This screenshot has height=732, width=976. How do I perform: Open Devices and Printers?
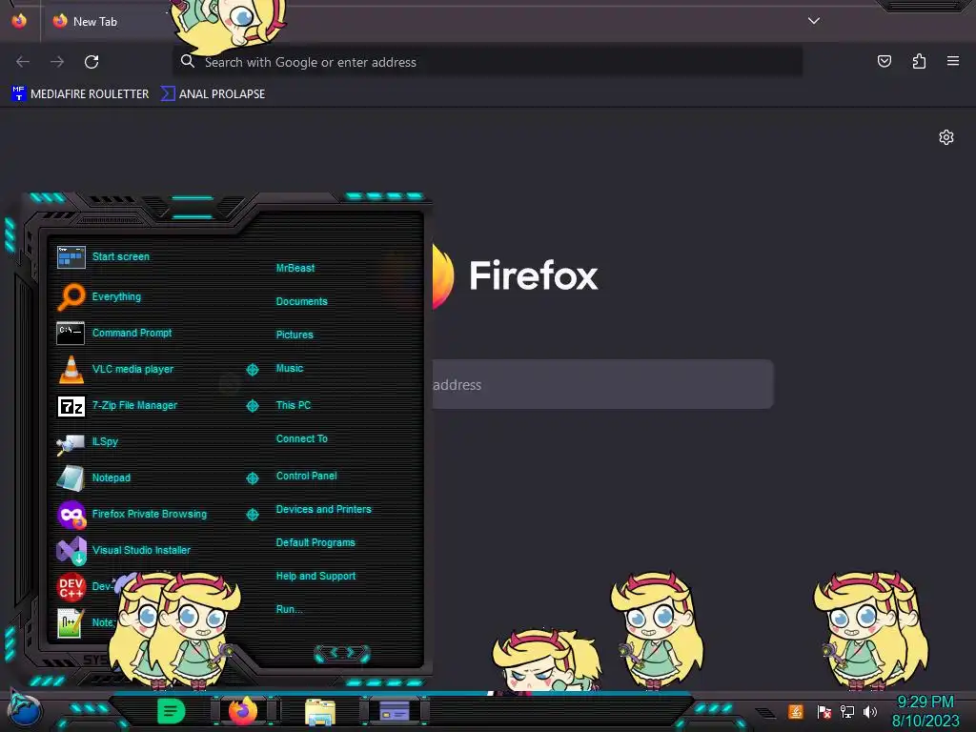[x=323, y=509]
